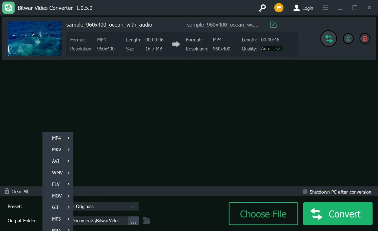The height and width of the screenshot is (231, 378).
Task: Click the truncated output file name text
Action: (x=223, y=25)
